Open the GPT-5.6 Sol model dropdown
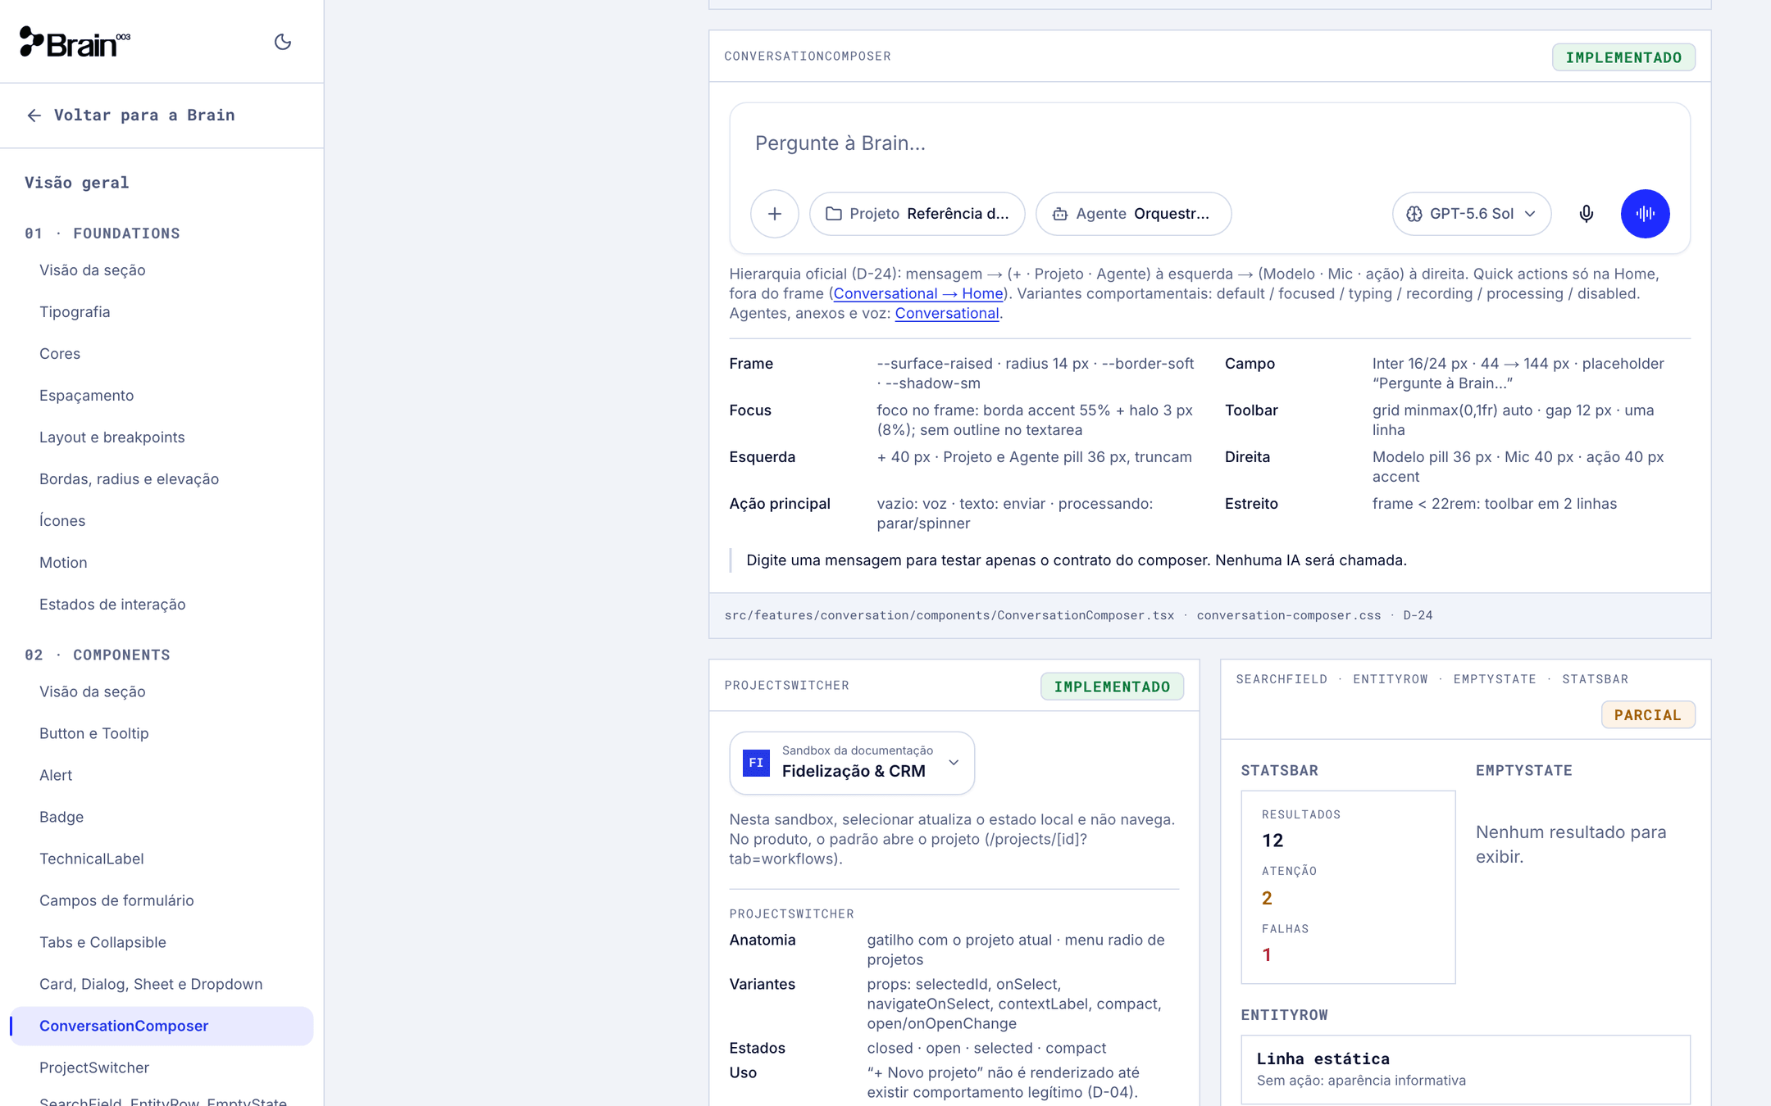The height and width of the screenshot is (1106, 1771). pyautogui.click(x=1472, y=214)
